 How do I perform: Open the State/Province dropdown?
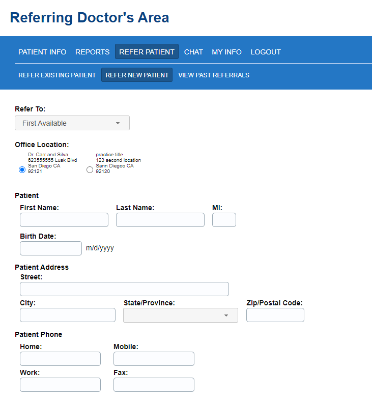tap(181, 316)
